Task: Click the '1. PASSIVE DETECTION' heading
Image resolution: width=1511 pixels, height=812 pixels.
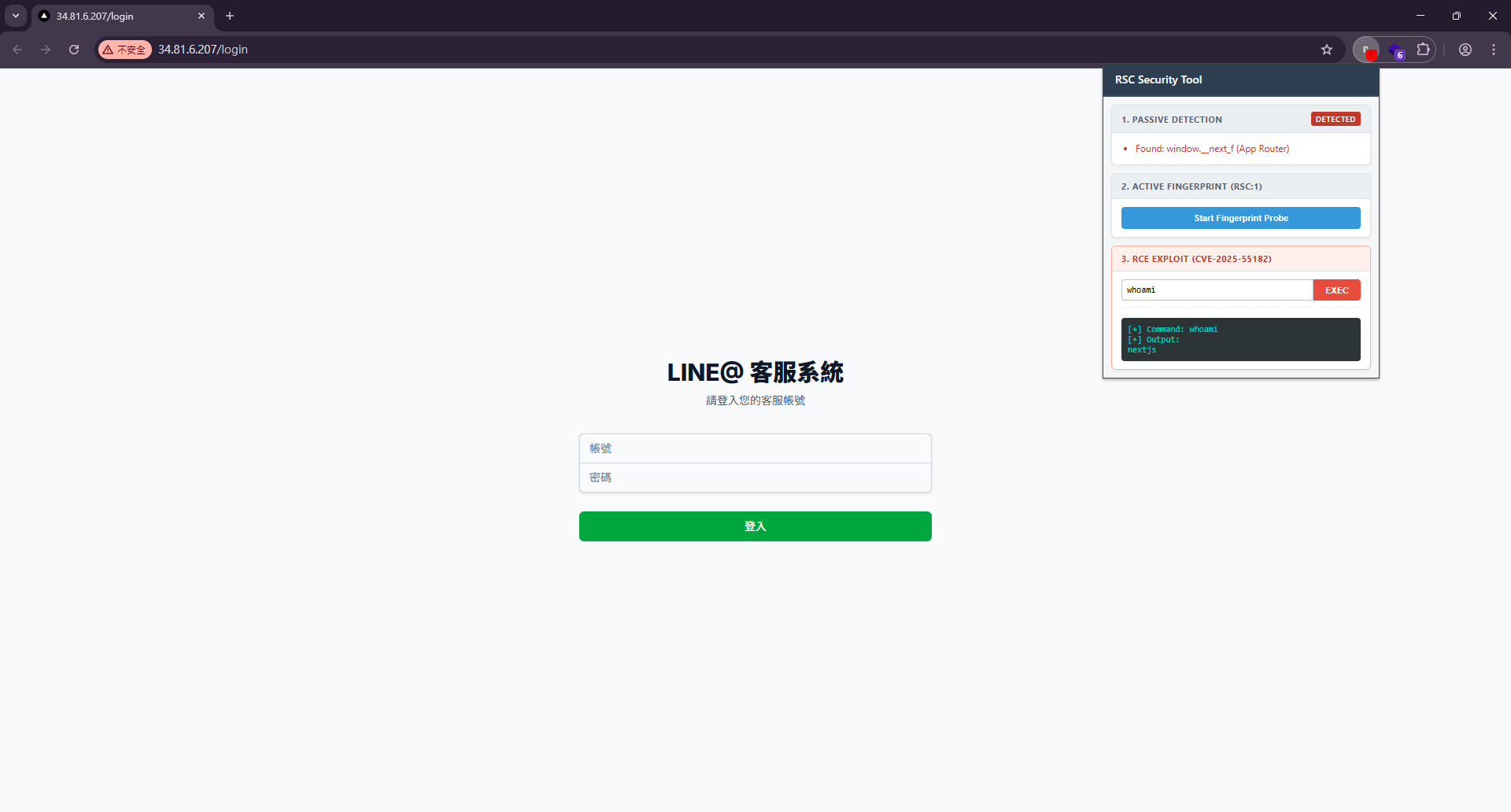Action: pyautogui.click(x=1172, y=120)
